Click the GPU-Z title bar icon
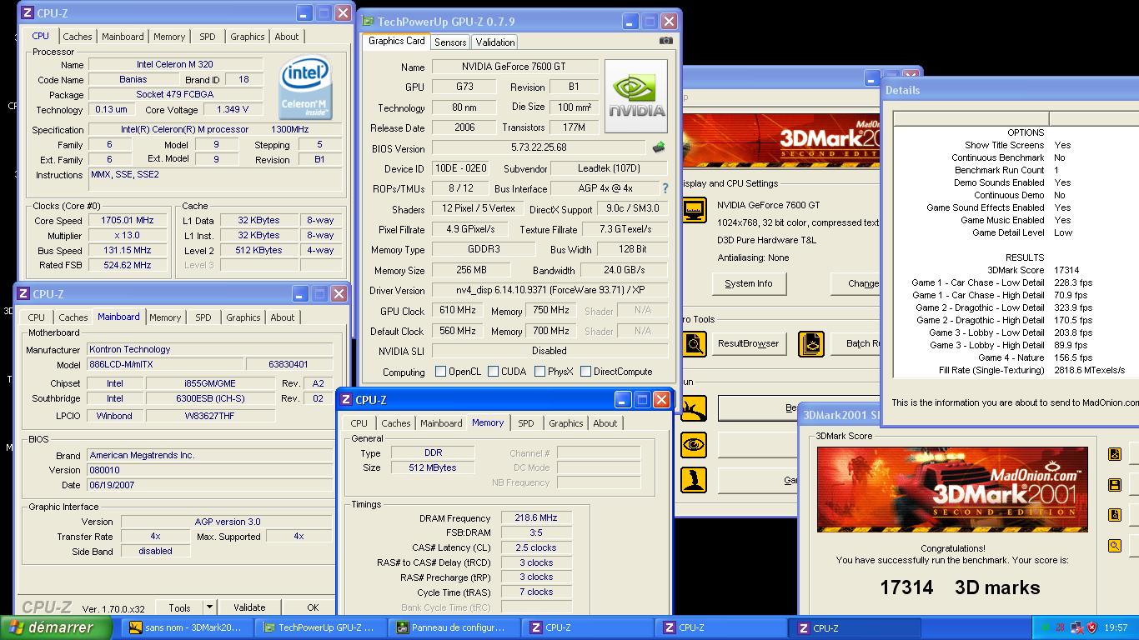The width and height of the screenshot is (1139, 640). coord(366,22)
